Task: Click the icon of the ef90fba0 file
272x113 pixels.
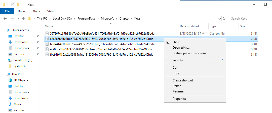Action: (47, 49)
